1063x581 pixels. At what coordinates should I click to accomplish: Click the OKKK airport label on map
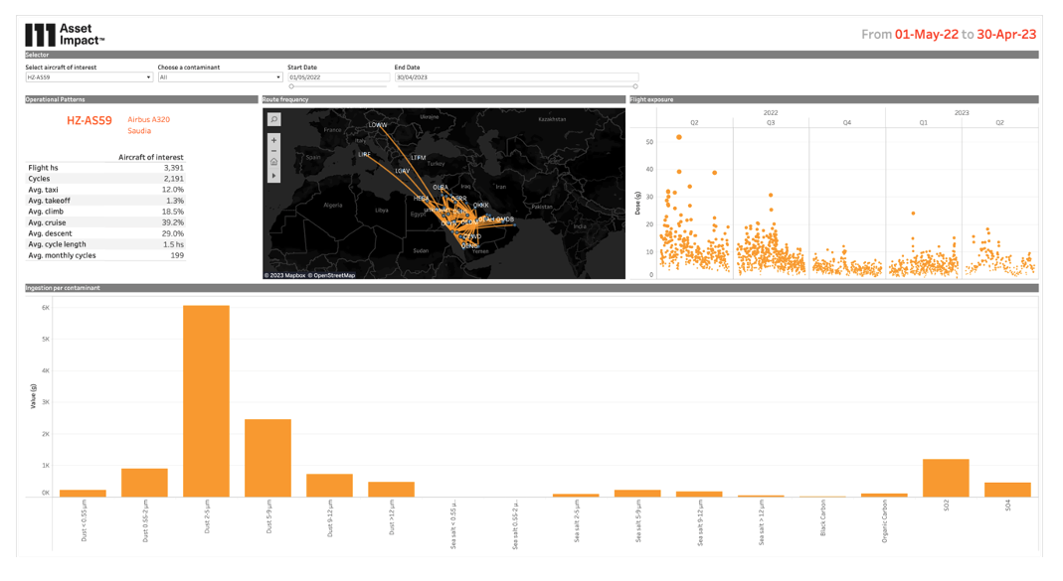click(480, 206)
